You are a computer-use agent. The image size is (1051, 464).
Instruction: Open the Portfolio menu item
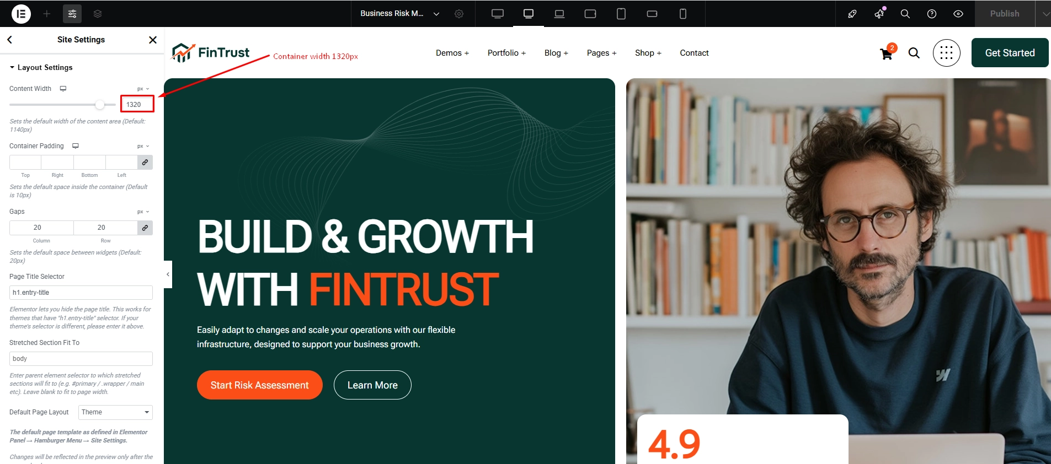point(506,53)
